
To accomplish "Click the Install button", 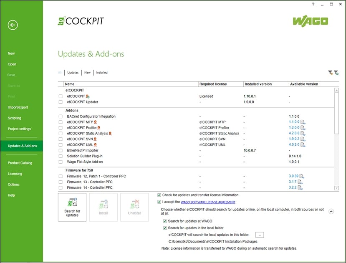I will [103, 207].
